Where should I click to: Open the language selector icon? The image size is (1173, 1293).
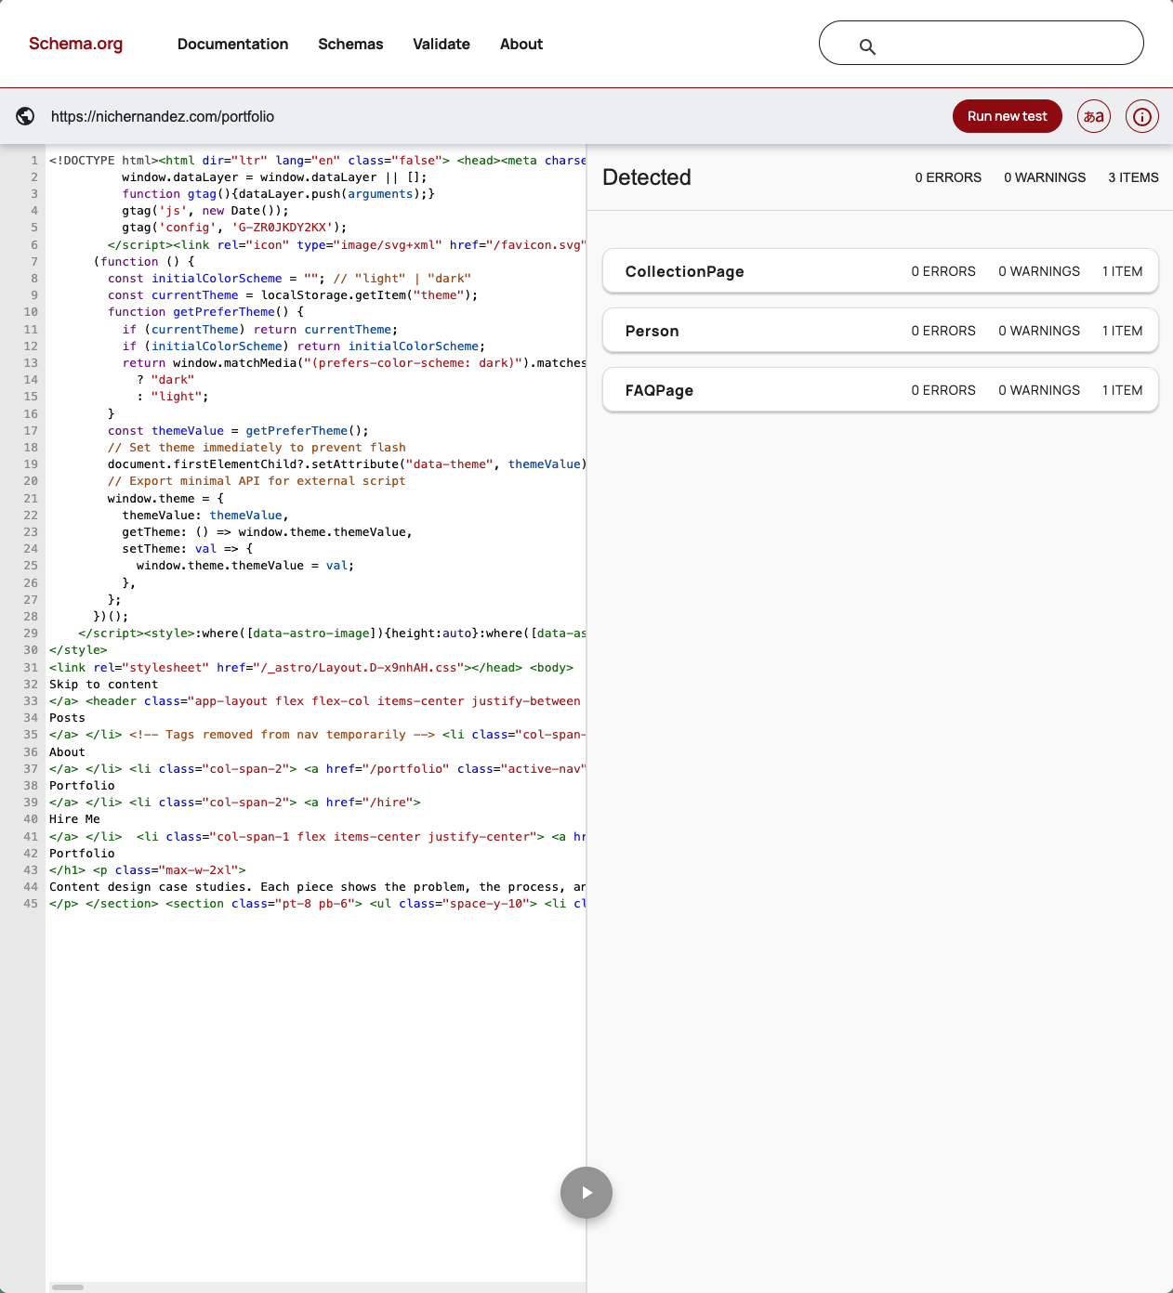pyautogui.click(x=1094, y=116)
